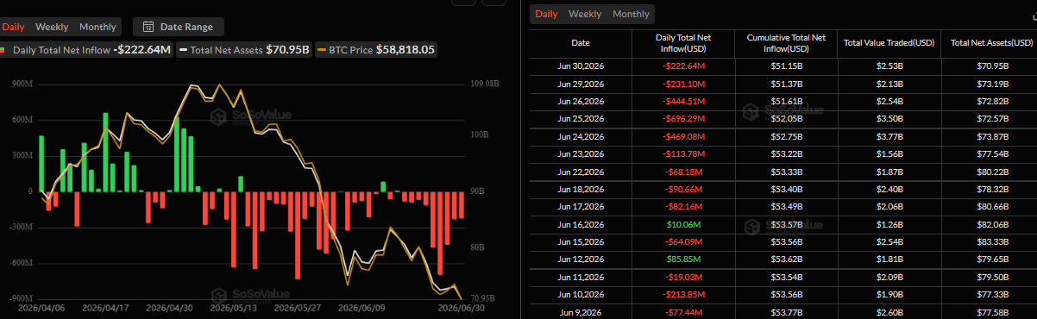
Task: Select the Jun 24,2026 date cell
Action: [581, 136]
